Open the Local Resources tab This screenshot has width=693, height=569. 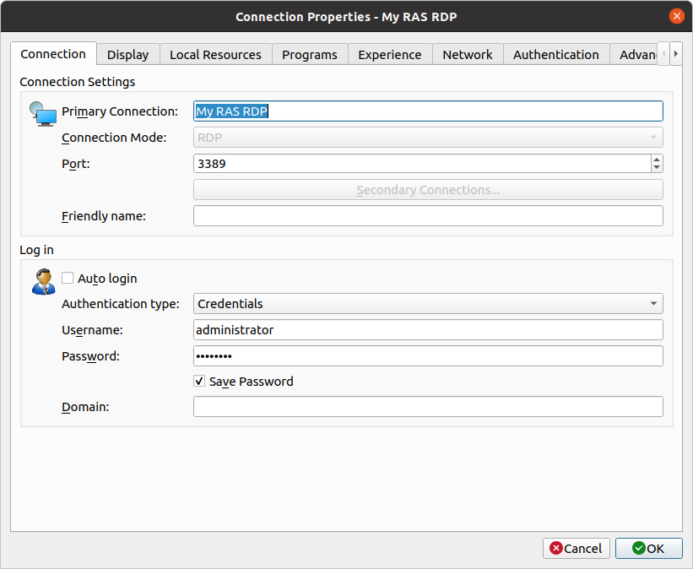215,55
